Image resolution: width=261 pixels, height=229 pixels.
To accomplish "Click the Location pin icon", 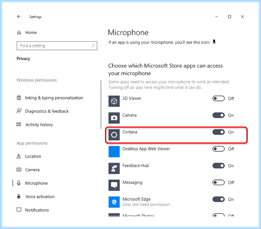I will (x=19, y=156).
